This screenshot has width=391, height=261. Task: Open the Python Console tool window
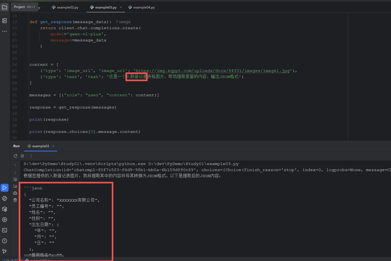click(5, 198)
